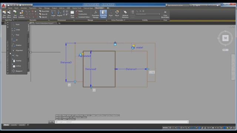Click the Edit Block ribbon button

[4, 14]
